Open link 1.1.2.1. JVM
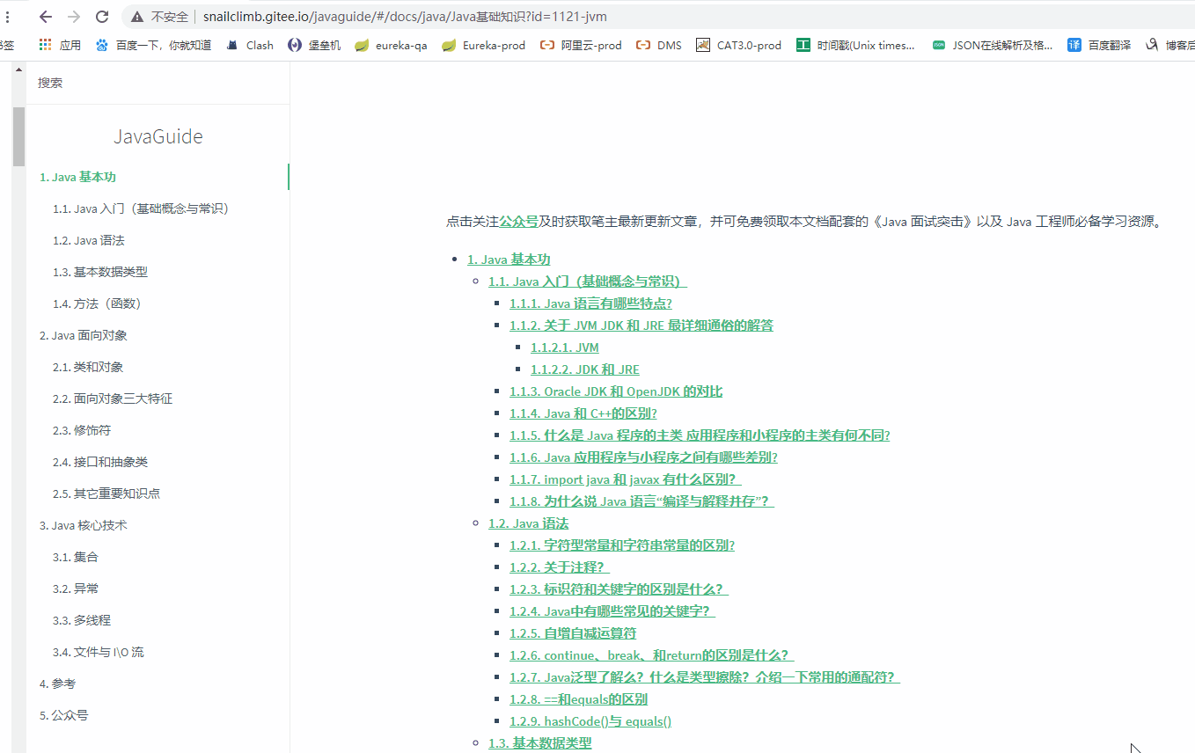Screen dimensions: 1195x753 coord(565,347)
